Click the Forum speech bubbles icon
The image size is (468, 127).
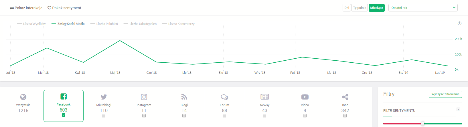[224, 97]
